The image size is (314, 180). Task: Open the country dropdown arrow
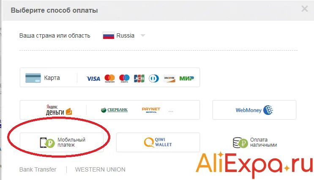143,35
